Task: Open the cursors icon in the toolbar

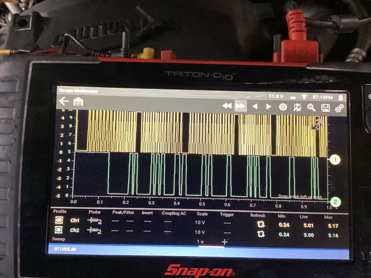Action: coord(297,107)
